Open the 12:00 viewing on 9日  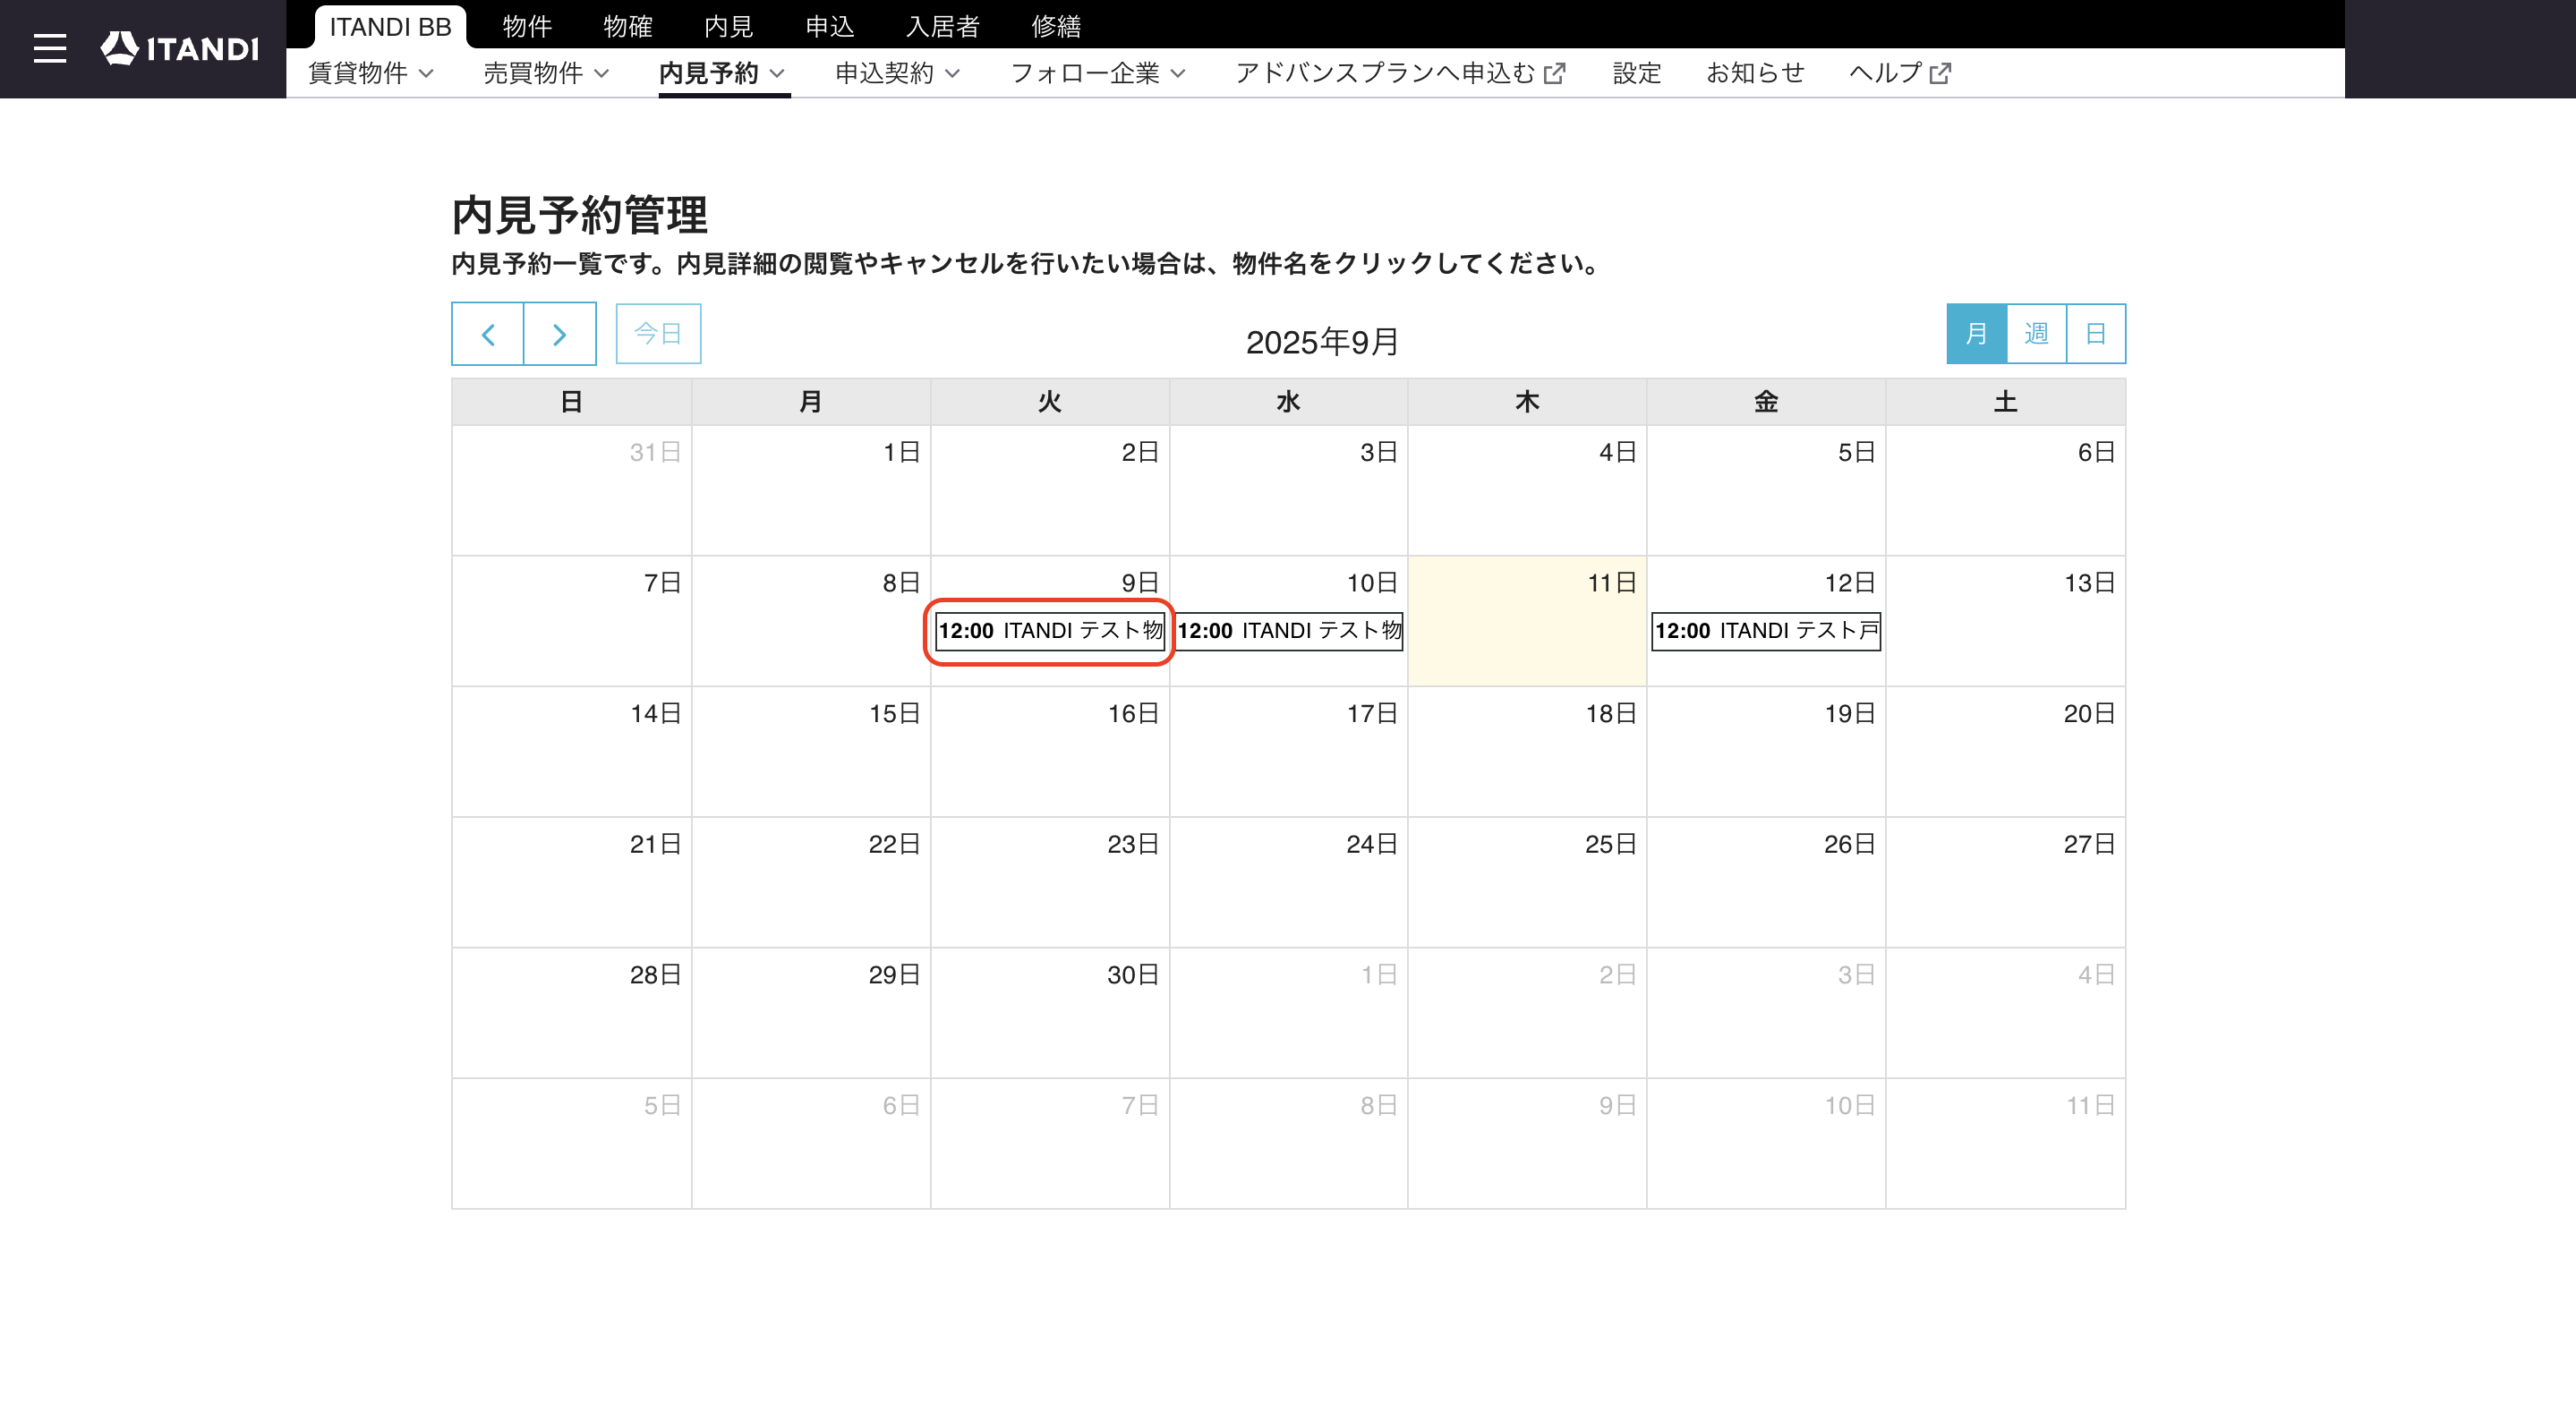click(x=1050, y=631)
